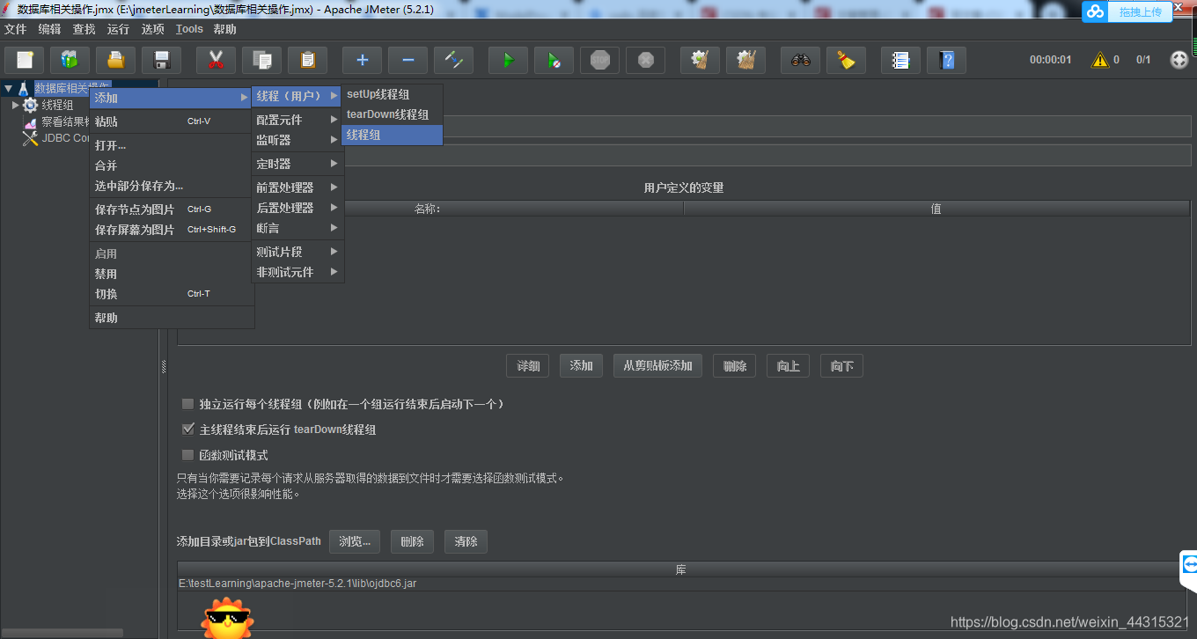The height and width of the screenshot is (639, 1197).
Task: Open the Function Helper list icon
Action: pyautogui.click(x=900, y=60)
